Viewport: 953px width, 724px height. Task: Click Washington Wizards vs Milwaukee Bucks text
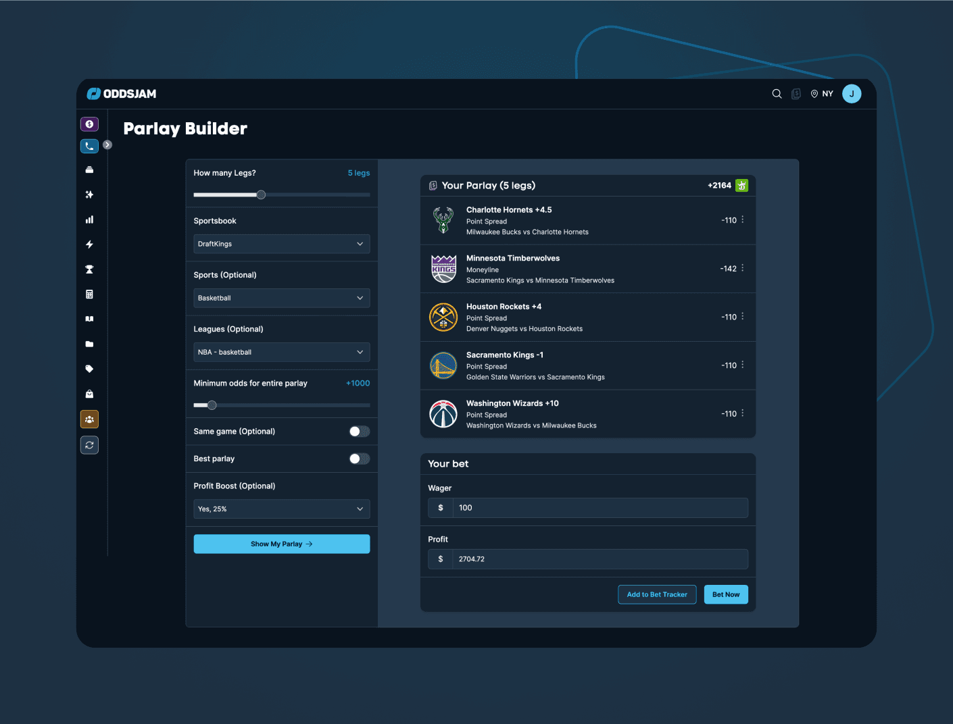(x=531, y=425)
